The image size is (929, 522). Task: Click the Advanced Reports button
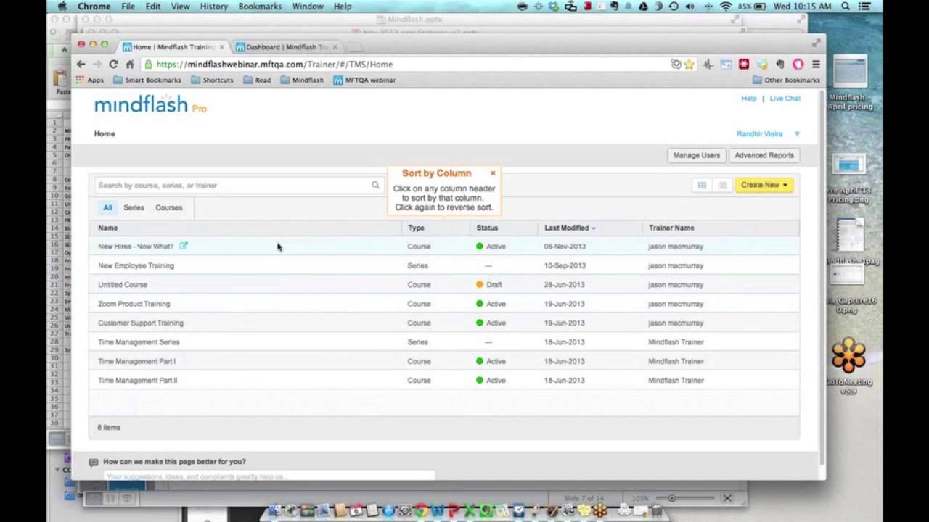pyautogui.click(x=764, y=155)
